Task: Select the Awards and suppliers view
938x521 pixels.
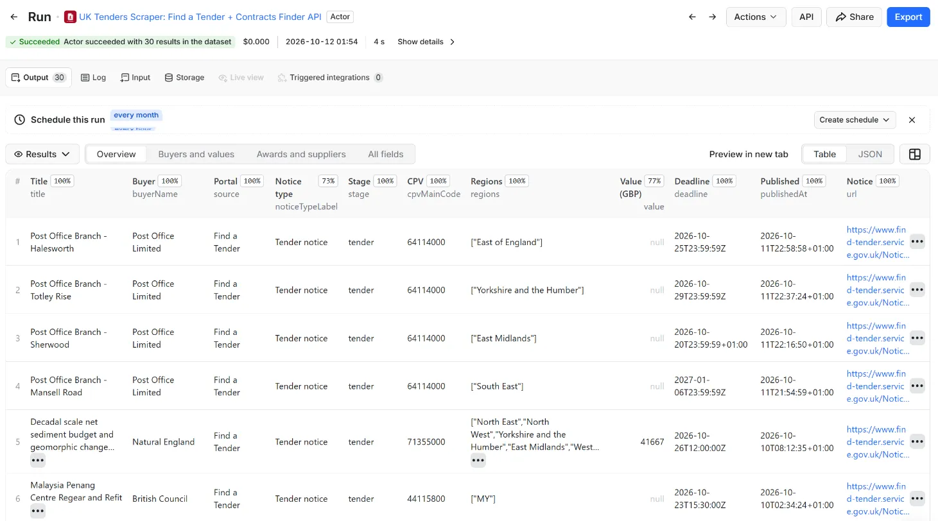Action: point(301,154)
